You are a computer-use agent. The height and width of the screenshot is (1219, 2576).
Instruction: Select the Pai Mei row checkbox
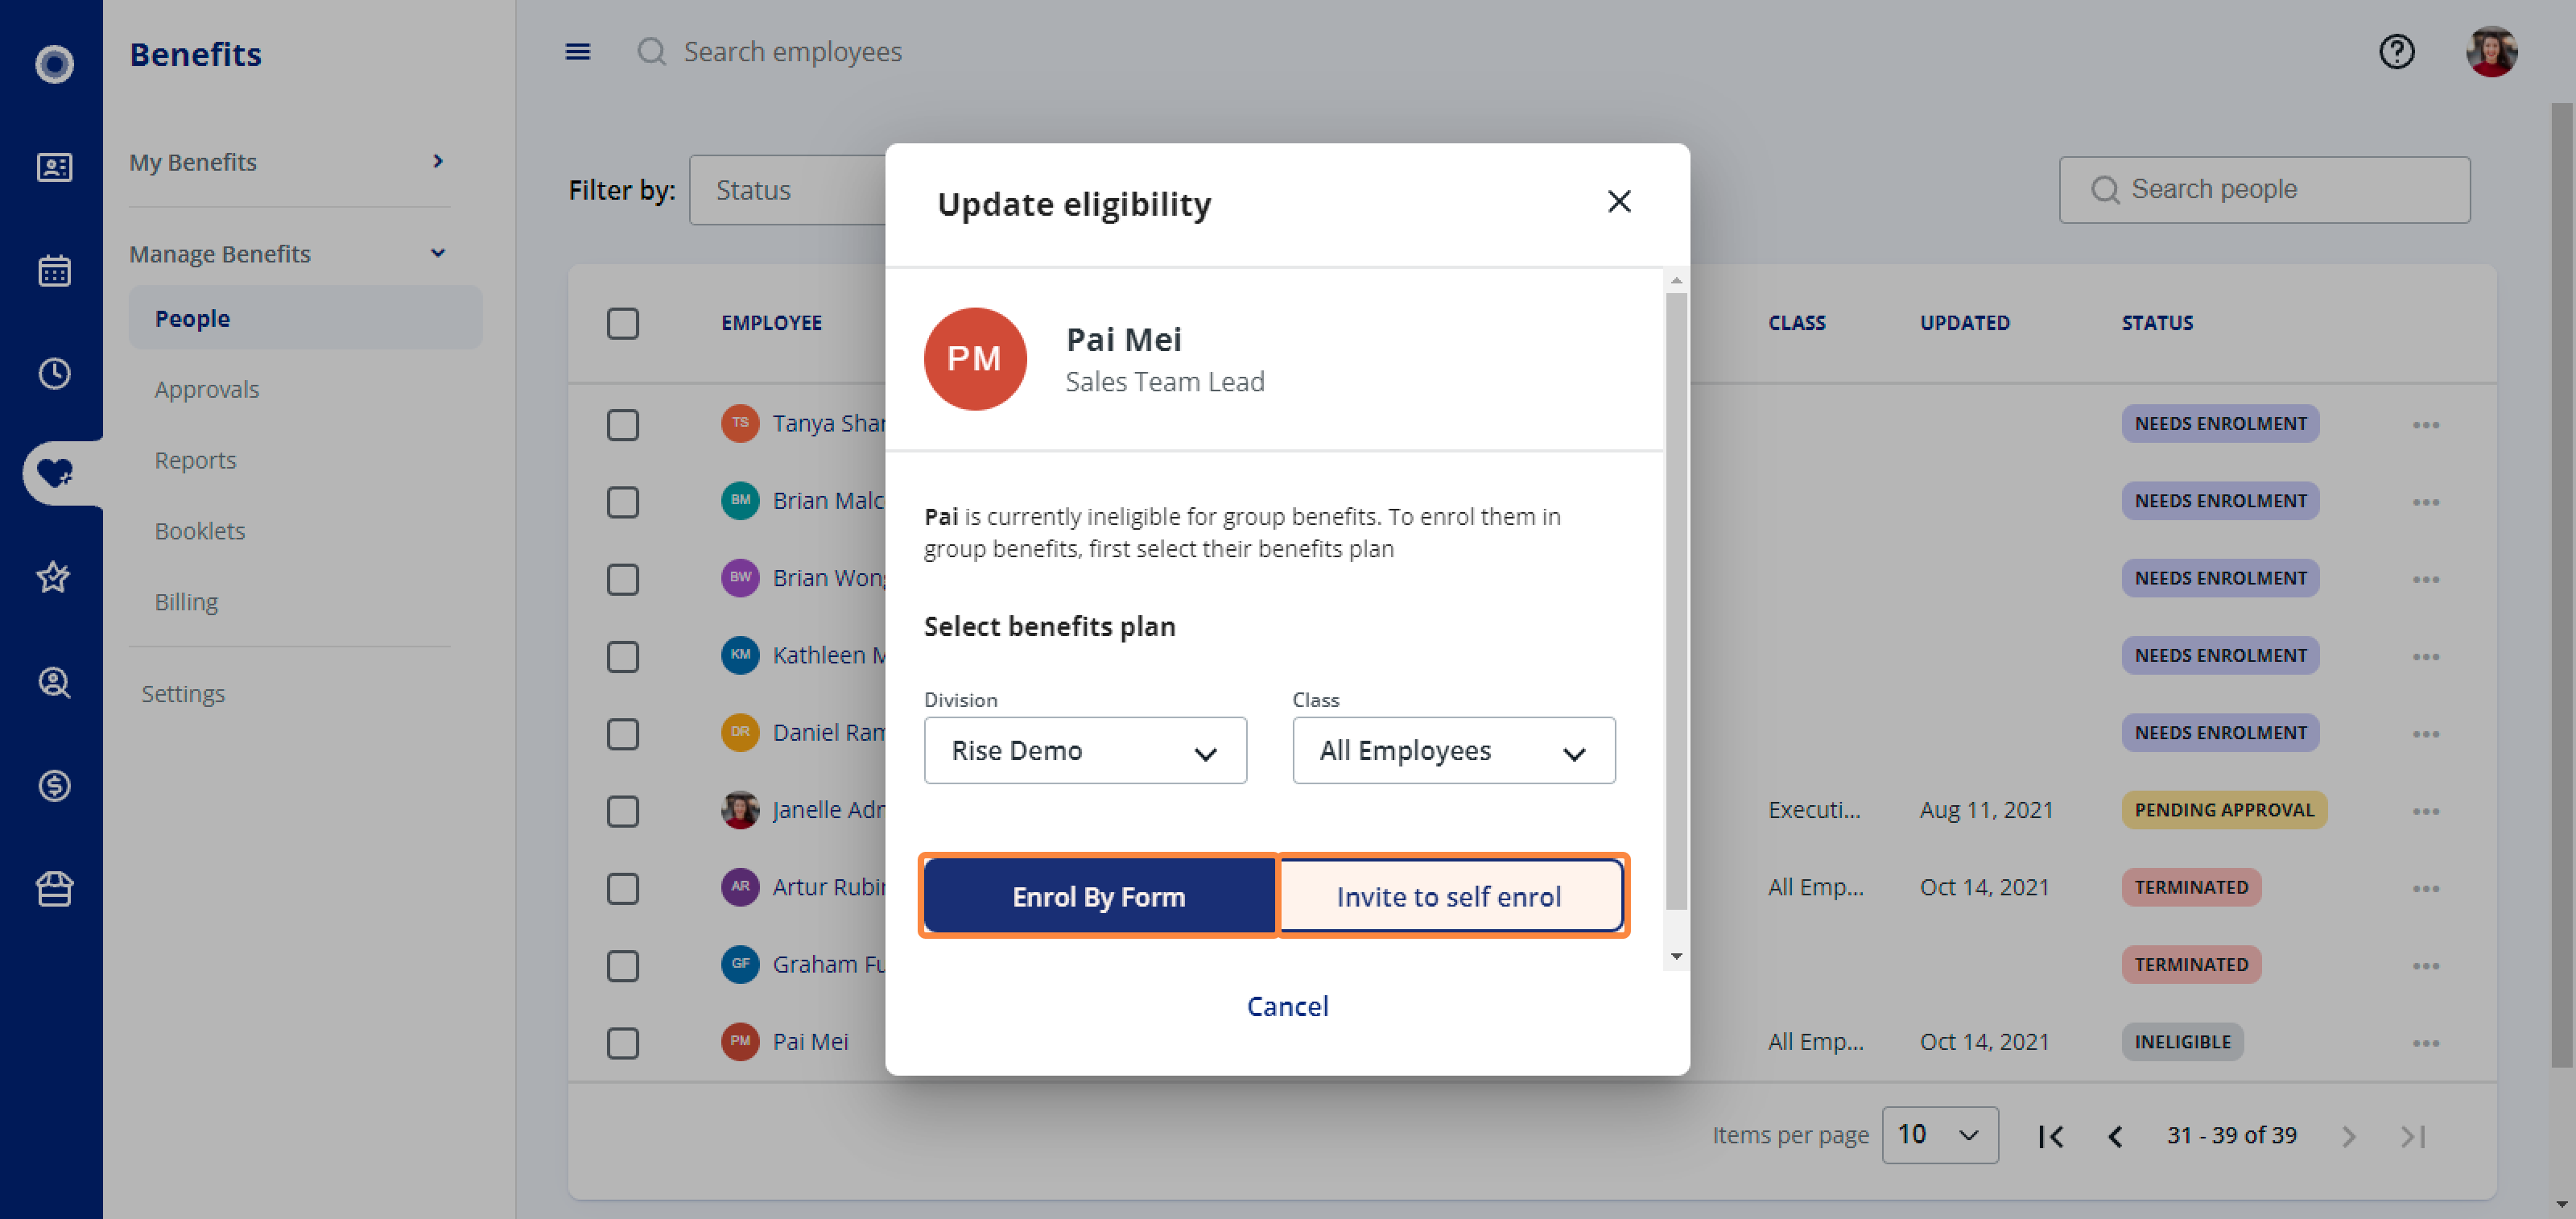point(623,1043)
